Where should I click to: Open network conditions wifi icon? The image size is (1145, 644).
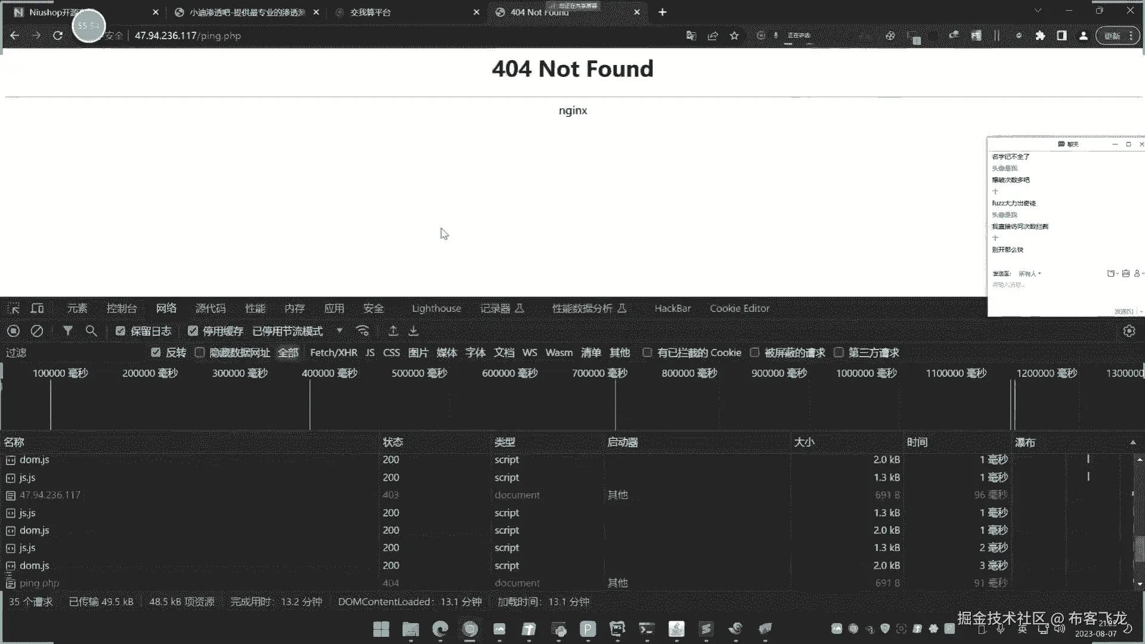click(x=362, y=331)
